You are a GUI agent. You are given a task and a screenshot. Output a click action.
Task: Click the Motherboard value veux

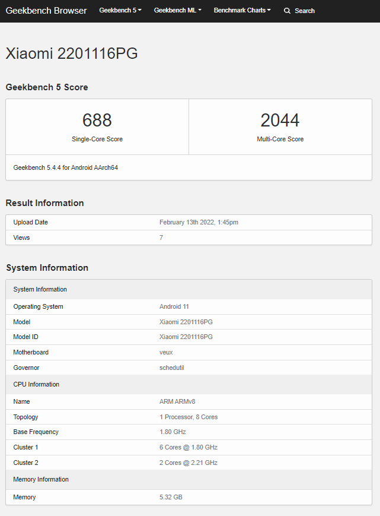click(x=166, y=352)
